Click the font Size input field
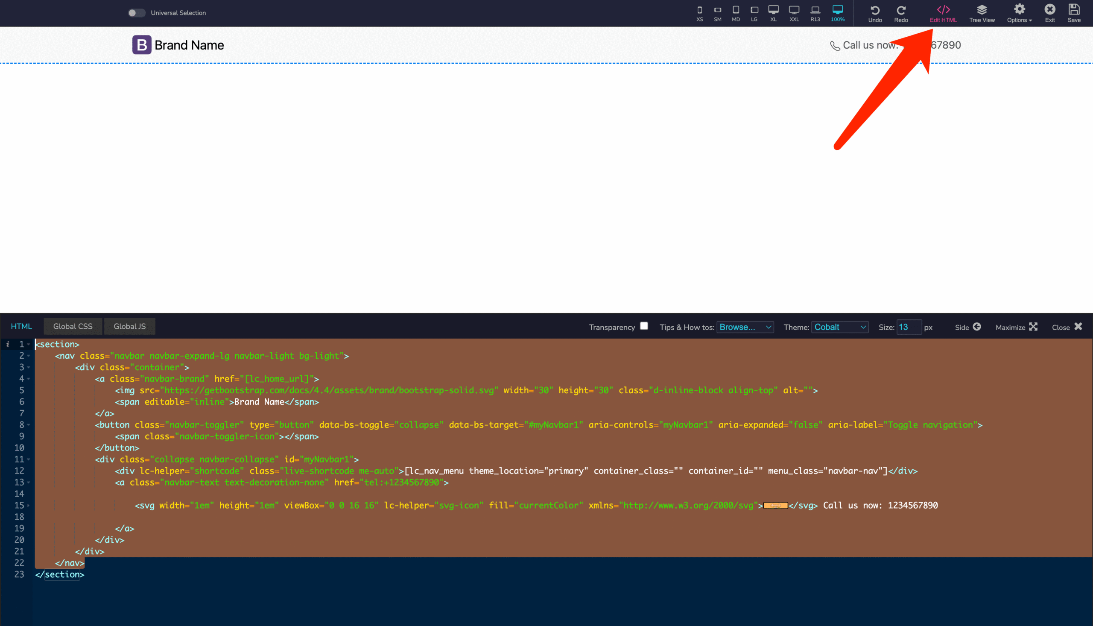1093x626 pixels. (908, 327)
